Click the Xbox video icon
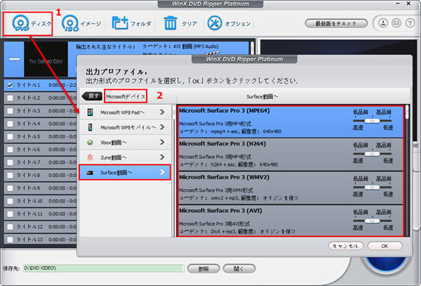This screenshot has width=421, height=286. point(91,143)
